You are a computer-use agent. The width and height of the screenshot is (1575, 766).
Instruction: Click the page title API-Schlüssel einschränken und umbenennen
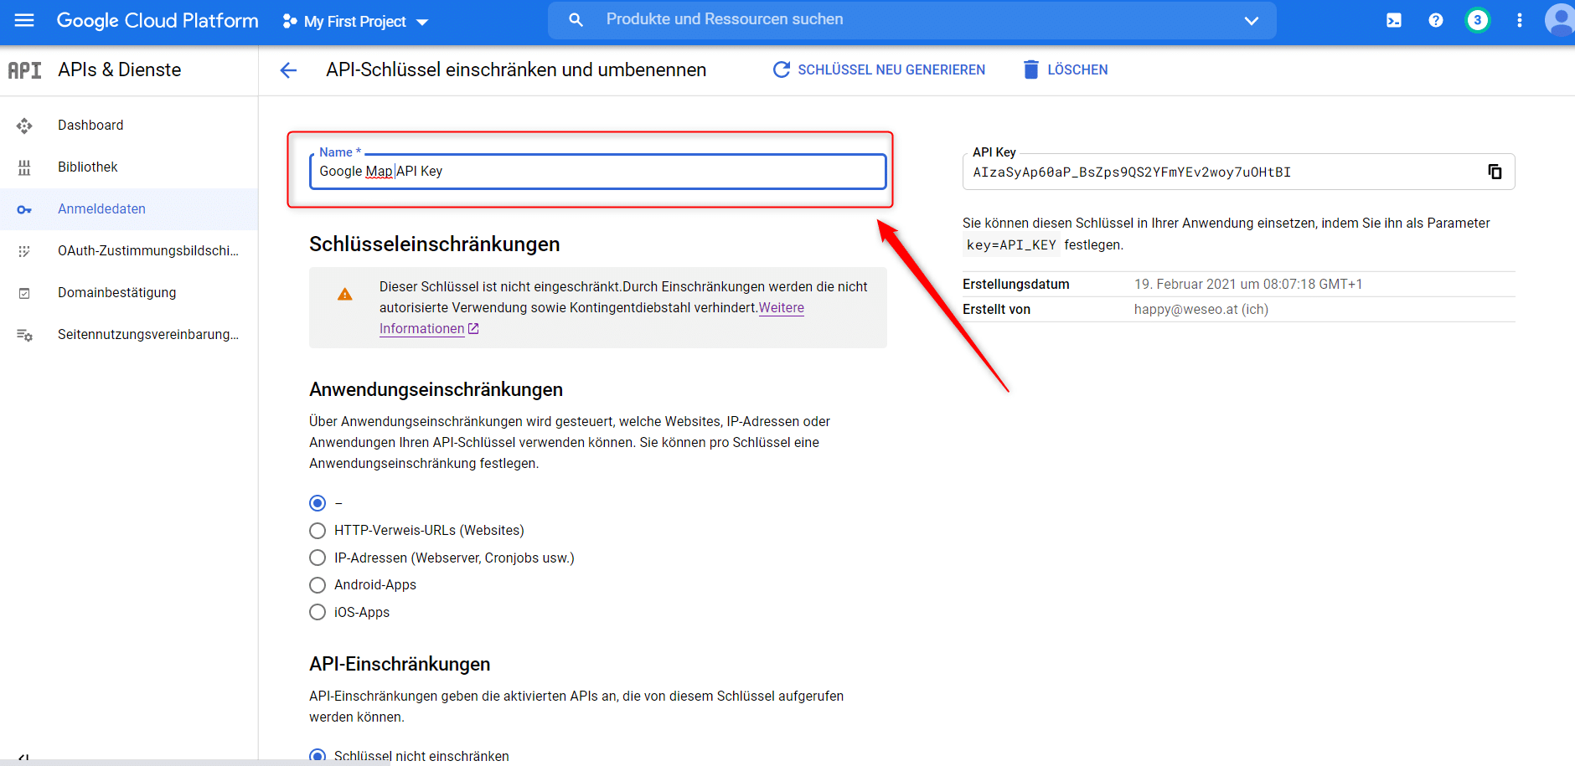click(516, 70)
